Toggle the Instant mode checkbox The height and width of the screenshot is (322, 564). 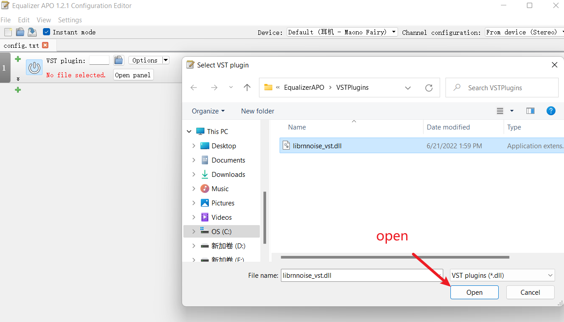tap(47, 32)
